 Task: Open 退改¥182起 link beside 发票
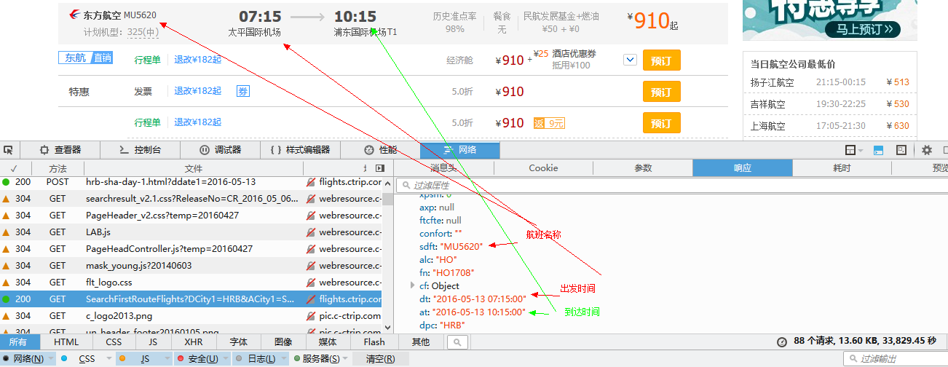pos(197,91)
